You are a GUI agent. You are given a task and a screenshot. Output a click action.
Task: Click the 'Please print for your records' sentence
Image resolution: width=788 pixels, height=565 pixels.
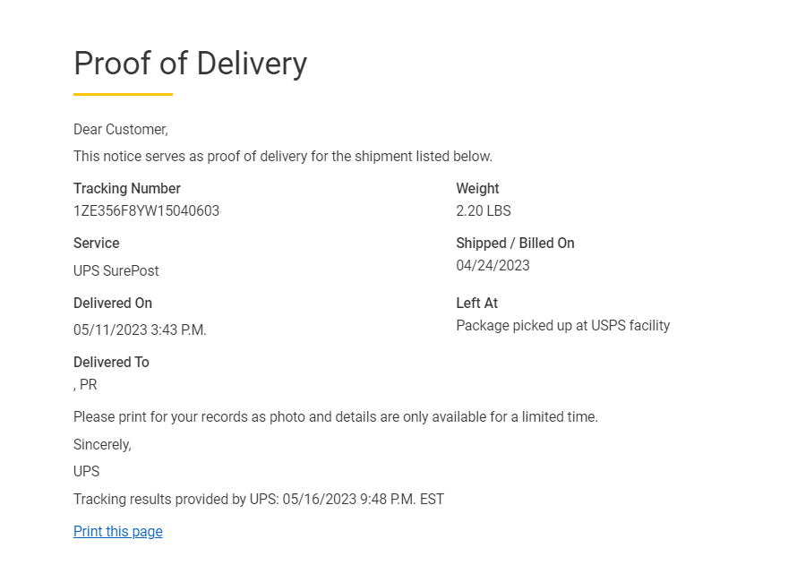pyautogui.click(x=335, y=417)
